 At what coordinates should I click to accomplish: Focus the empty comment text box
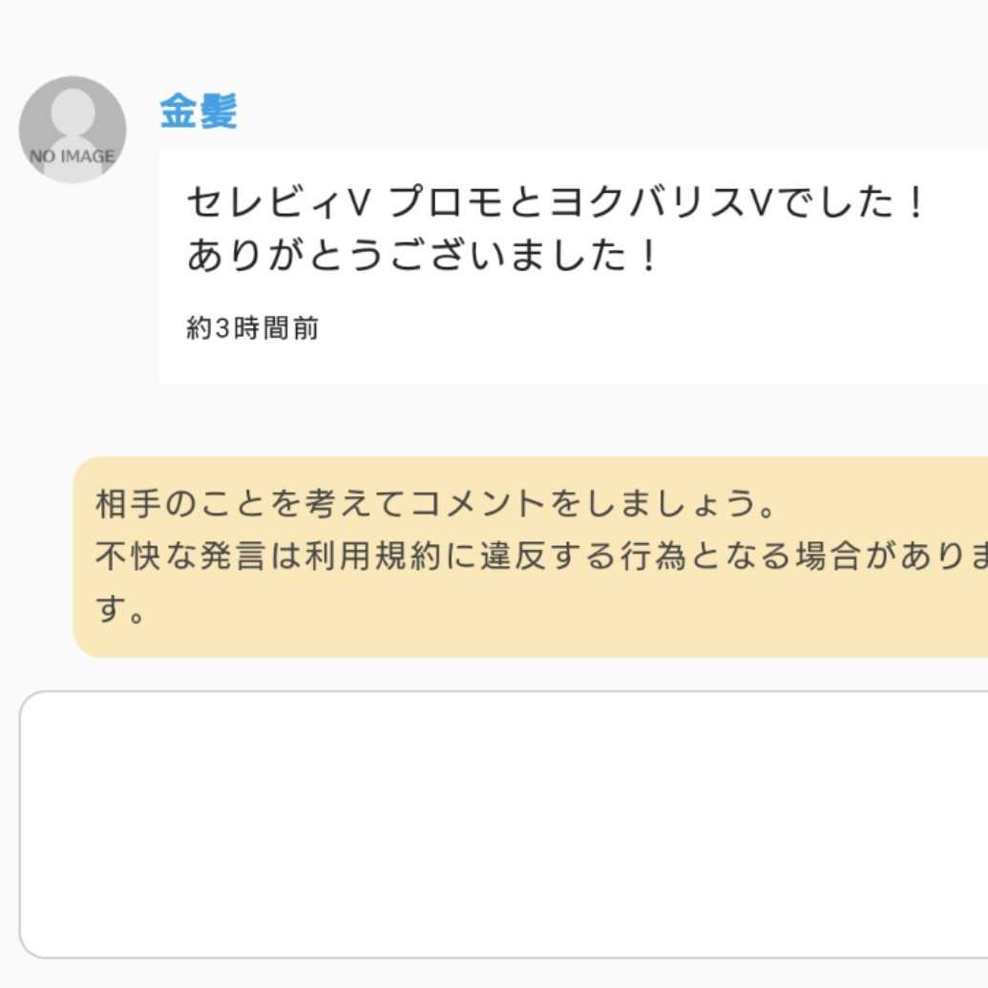503,824
